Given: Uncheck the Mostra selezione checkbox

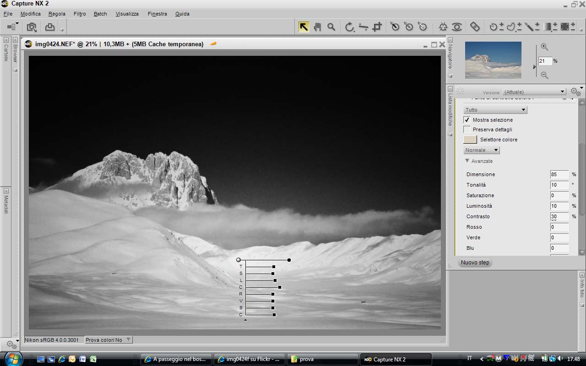Looking at the screenshot, I should point(467,120).
